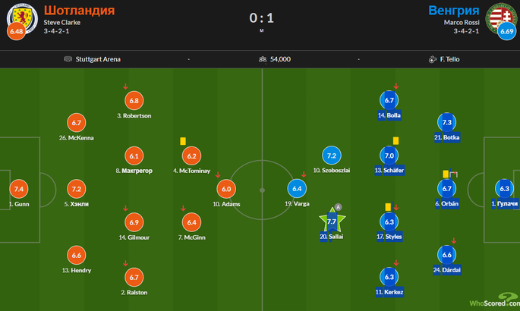Click the Scotland team crest

click(23, 18)
